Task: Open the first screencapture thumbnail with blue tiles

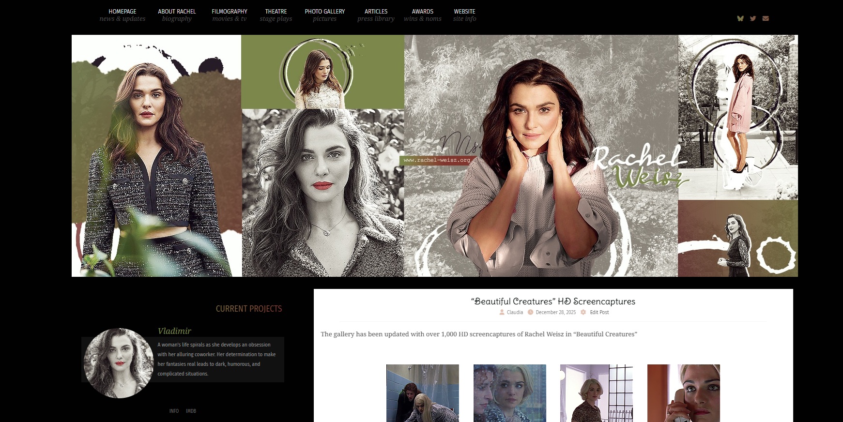Action: 422,393
